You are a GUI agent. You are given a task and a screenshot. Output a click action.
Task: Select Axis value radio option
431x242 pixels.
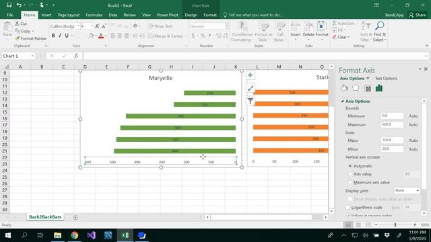pos(350,174)
